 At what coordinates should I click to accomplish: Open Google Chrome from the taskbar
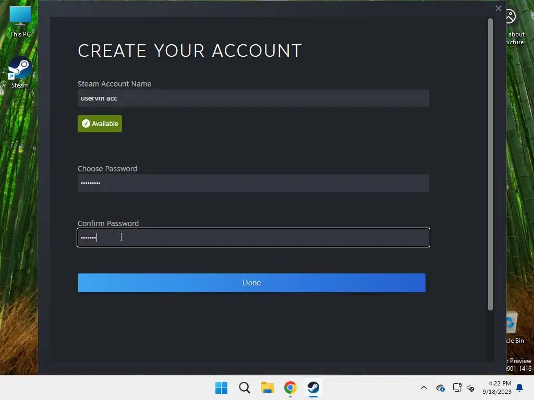[290, 387]
